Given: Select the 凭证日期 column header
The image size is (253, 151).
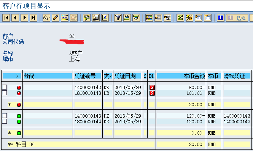Looking at the screenshot, I should (127, 76).
